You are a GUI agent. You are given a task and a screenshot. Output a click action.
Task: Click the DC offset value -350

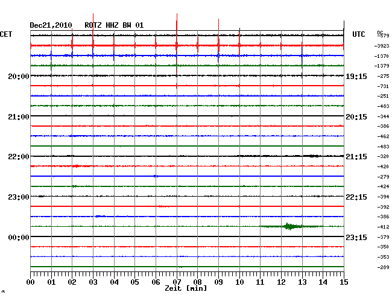[x=383, y=247]
